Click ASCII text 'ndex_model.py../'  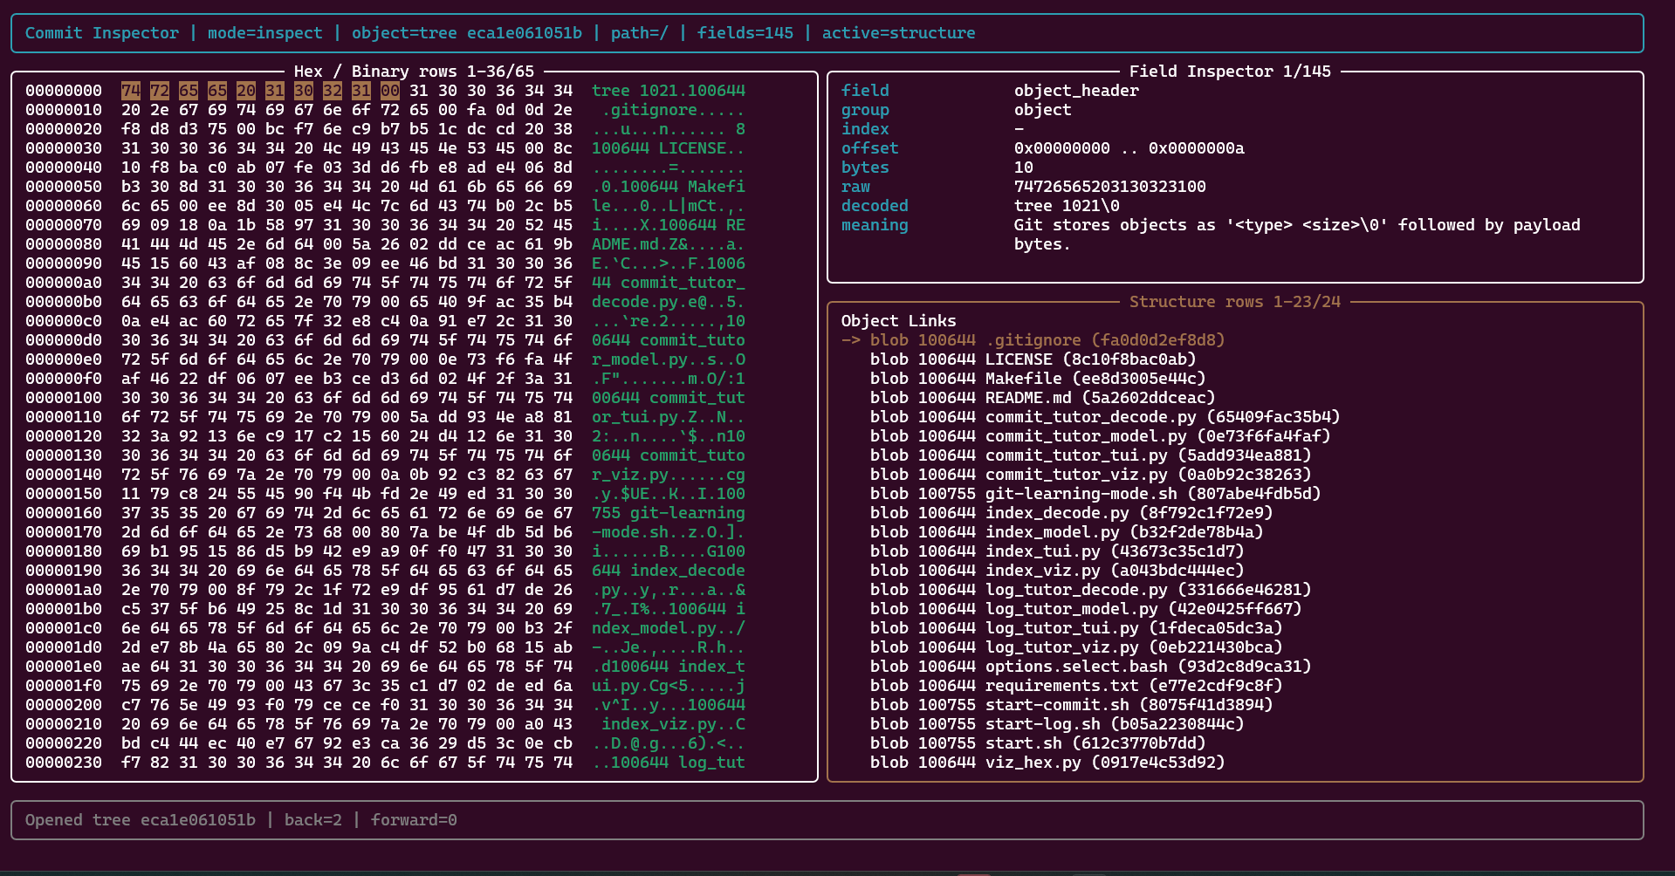tap(669, 628)
